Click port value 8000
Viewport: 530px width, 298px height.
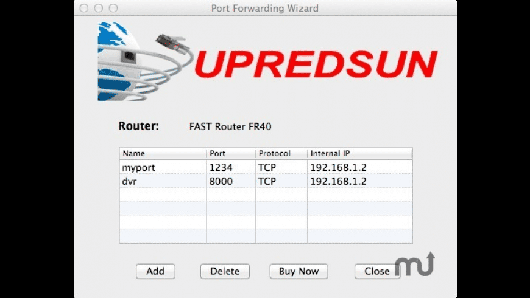pos(221,181)
